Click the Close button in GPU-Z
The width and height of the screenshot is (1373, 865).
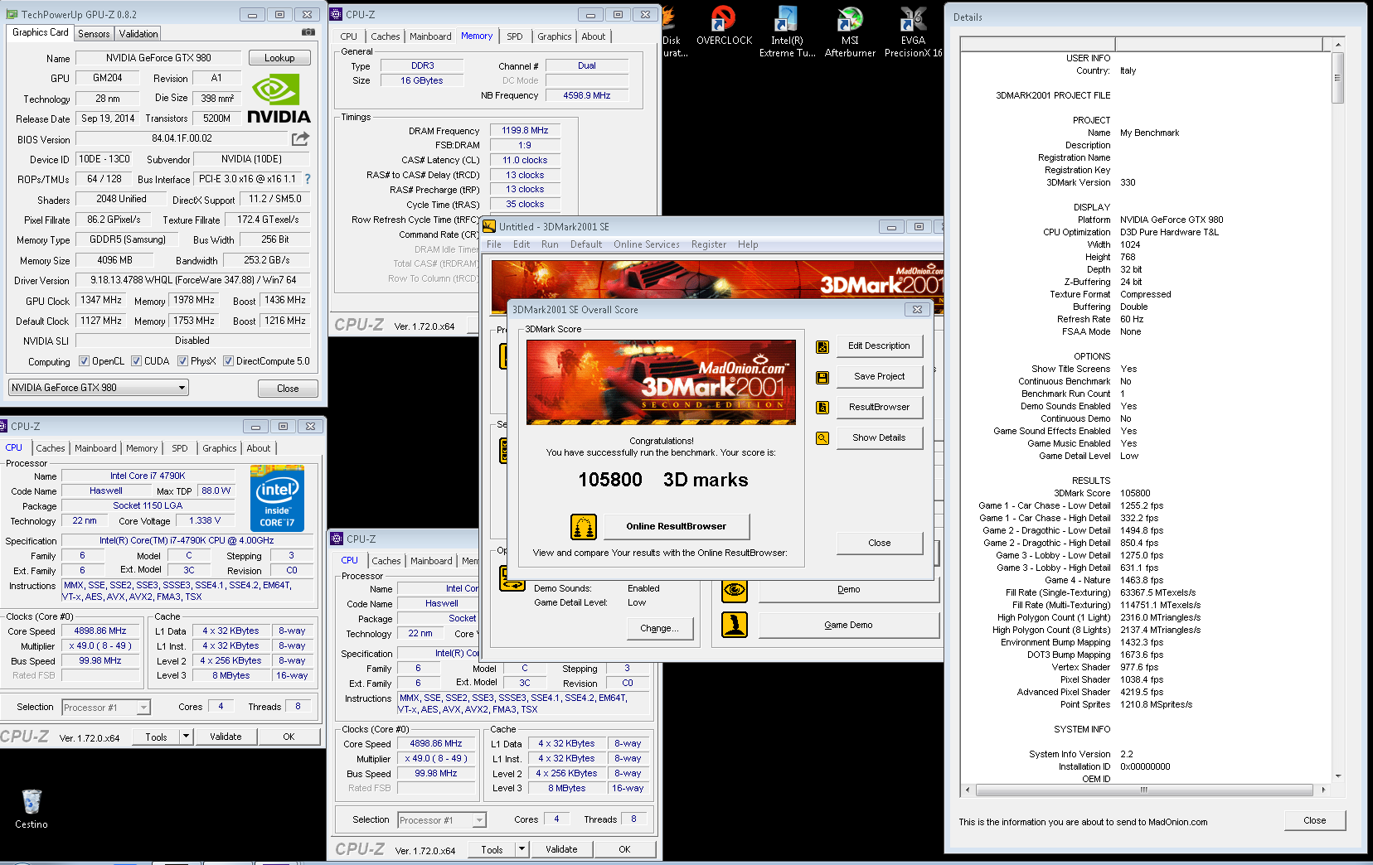pos(288,389)
